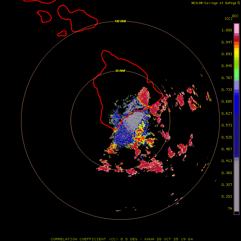
Task: Select the 0.733 color scale value
Action: (227, 90)
